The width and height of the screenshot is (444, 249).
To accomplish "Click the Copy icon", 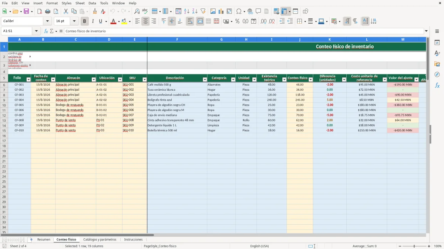I will point(74,11).
